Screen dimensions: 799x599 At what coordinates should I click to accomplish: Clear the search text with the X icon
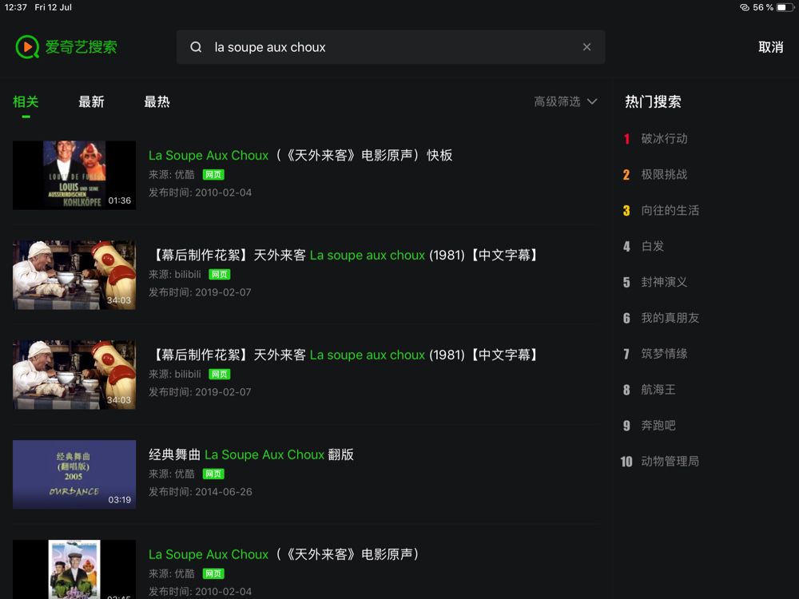[587, 47]
